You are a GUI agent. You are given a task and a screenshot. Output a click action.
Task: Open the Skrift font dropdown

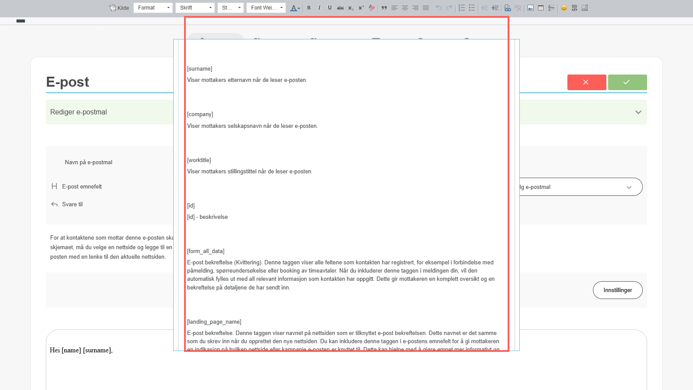pos(195,8)
